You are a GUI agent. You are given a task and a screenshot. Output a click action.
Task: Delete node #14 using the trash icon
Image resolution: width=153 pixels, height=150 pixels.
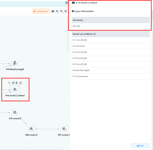(16, 83)
